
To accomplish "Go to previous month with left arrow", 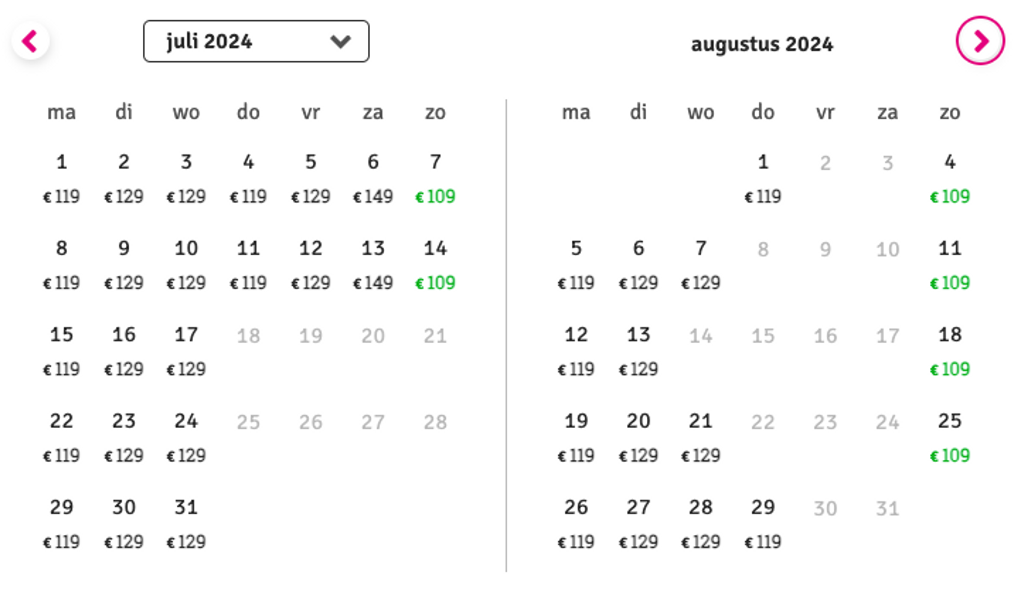I will [x=30, y=41].
